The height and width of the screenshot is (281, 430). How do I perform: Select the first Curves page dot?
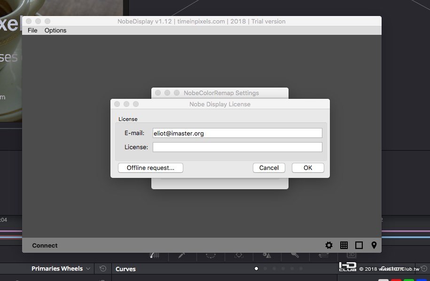pyautogui.click(x=256, y=268)
